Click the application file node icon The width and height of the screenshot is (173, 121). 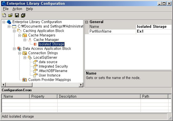click(x=14, y=26)
